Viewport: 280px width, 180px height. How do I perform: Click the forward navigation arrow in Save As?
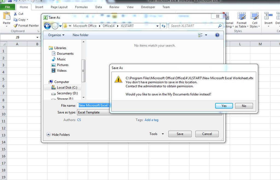point(55,26)
